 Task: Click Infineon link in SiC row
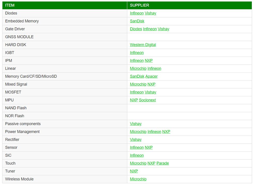pyautogui.click(x=137, y=155)
